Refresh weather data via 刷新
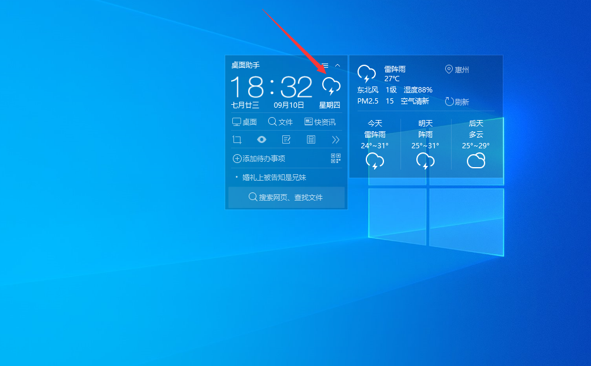591x366 pixels. (x=457, y=101)
